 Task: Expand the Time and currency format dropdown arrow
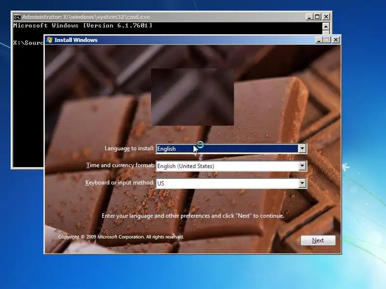pyautogui.click(x=302, y=166)
